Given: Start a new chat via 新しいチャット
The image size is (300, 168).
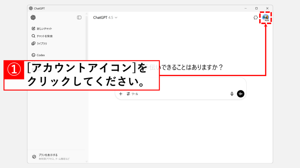Looking at the screenshot, I should click(x=44, y=29).
